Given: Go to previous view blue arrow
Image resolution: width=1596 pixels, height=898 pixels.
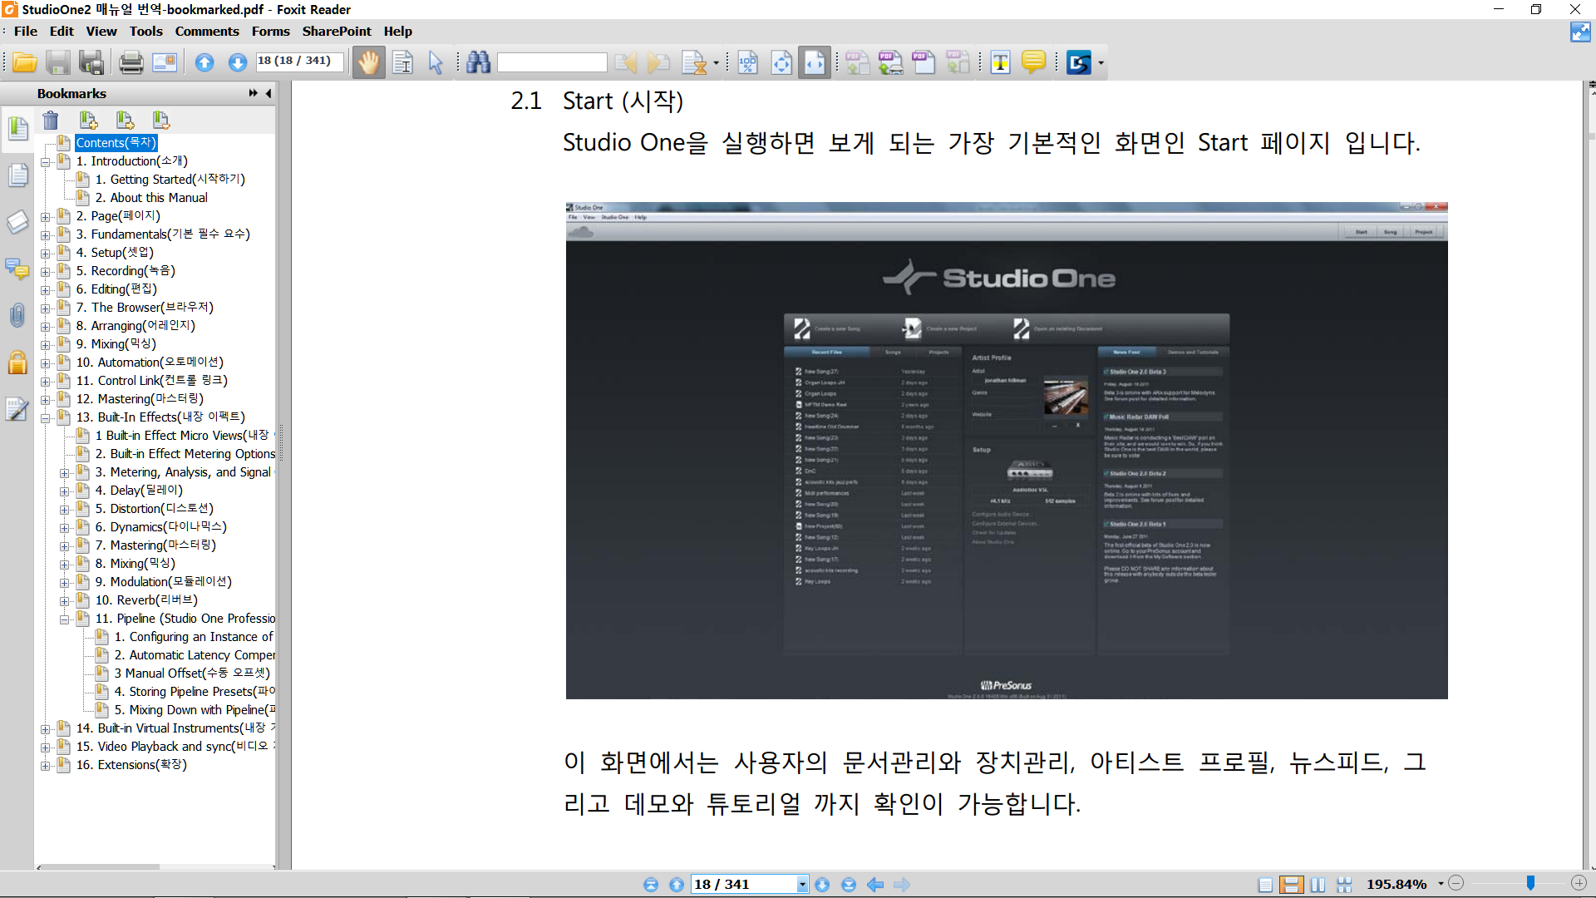Looking at the screenshot, I should coord(875,885).
